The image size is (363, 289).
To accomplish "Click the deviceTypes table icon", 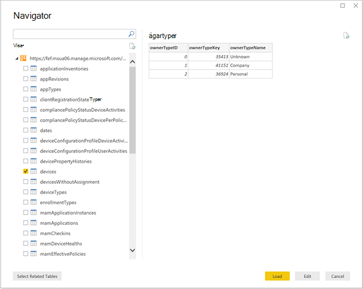I will [x=33, y=192].
